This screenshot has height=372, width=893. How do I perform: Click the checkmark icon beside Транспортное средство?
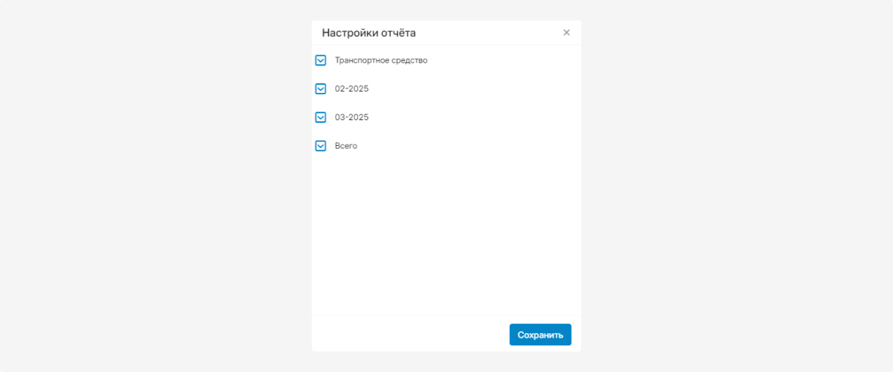click(x=321, y=60)
